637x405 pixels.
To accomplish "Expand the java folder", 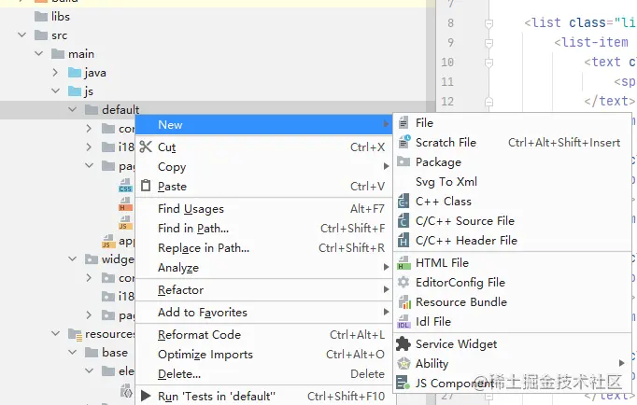I will 56,72.
